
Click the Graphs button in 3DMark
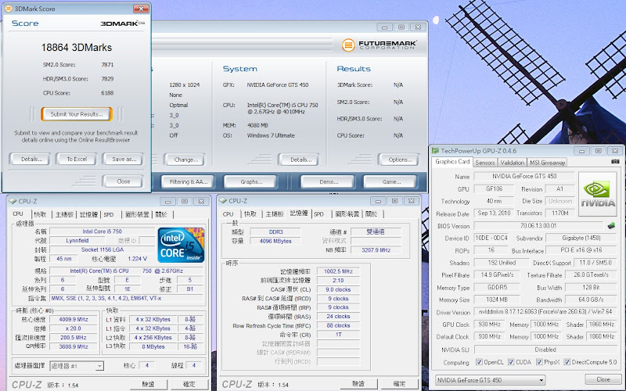250,181
